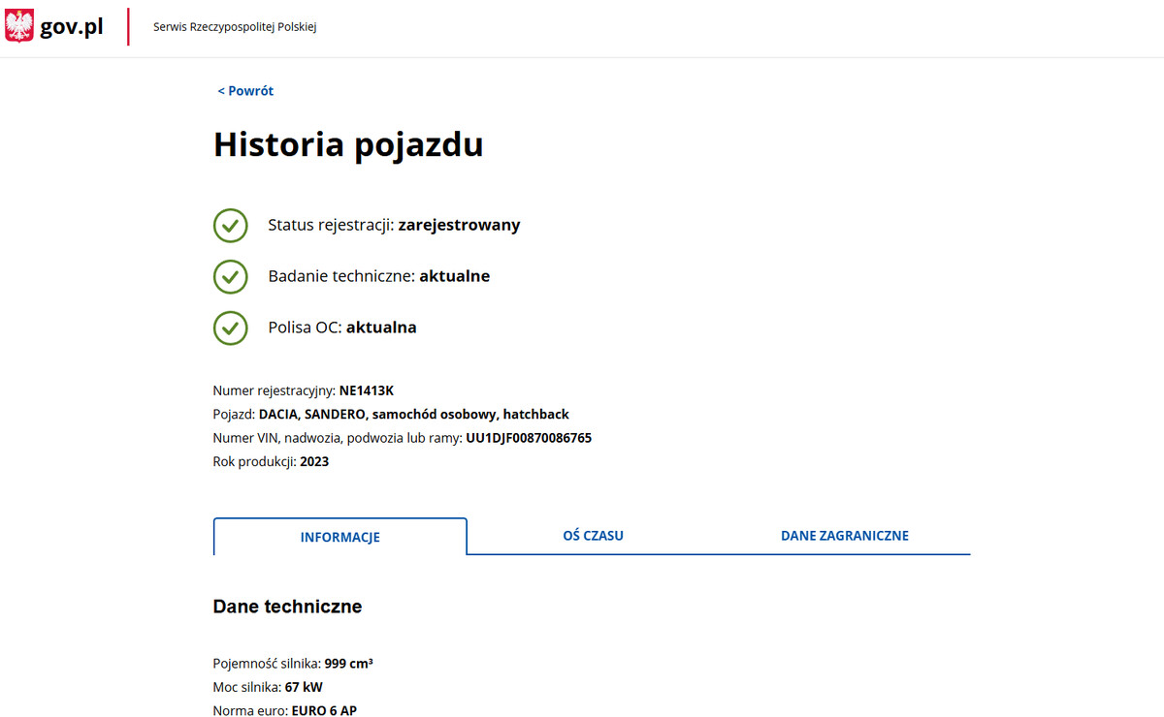Click the production year 2023
The height and width of the screenshot is (717, 1164).
(x=314, y=462)
